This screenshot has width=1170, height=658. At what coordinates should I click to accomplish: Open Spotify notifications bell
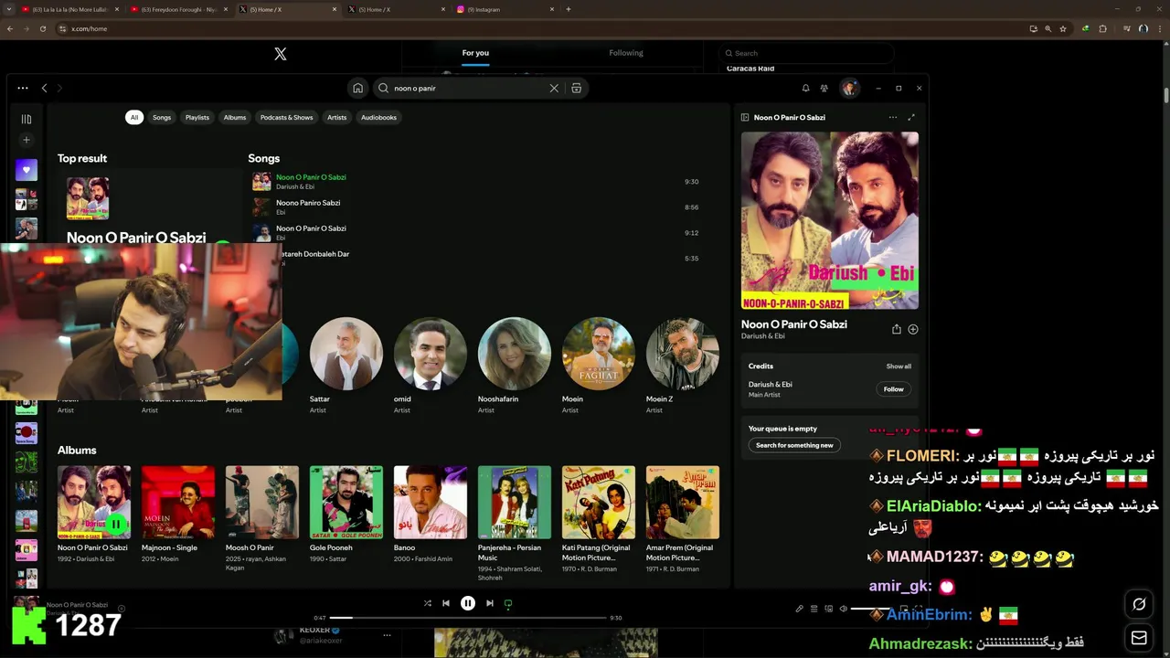[805, 89]
